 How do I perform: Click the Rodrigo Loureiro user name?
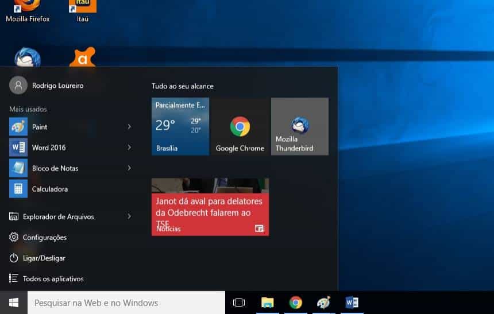pyautogui.click(x=57, y=86)
